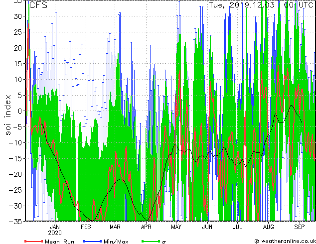
Task: Click the 20 y-axis tick value
Action: coord(17,48)
